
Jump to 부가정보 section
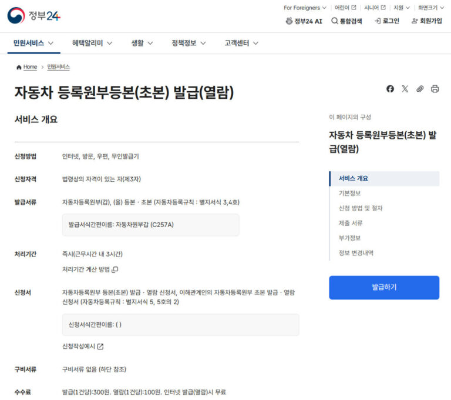pyautogui.click(x=349, y=238)
